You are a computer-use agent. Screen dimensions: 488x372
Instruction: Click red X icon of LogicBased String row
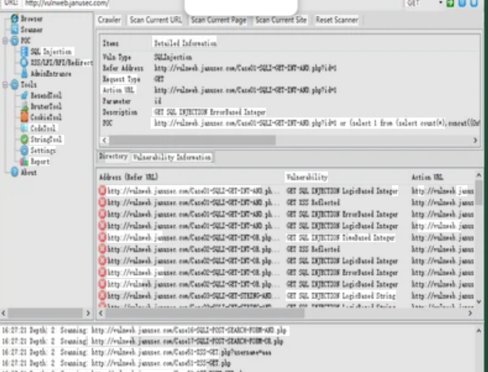(102, 295)
